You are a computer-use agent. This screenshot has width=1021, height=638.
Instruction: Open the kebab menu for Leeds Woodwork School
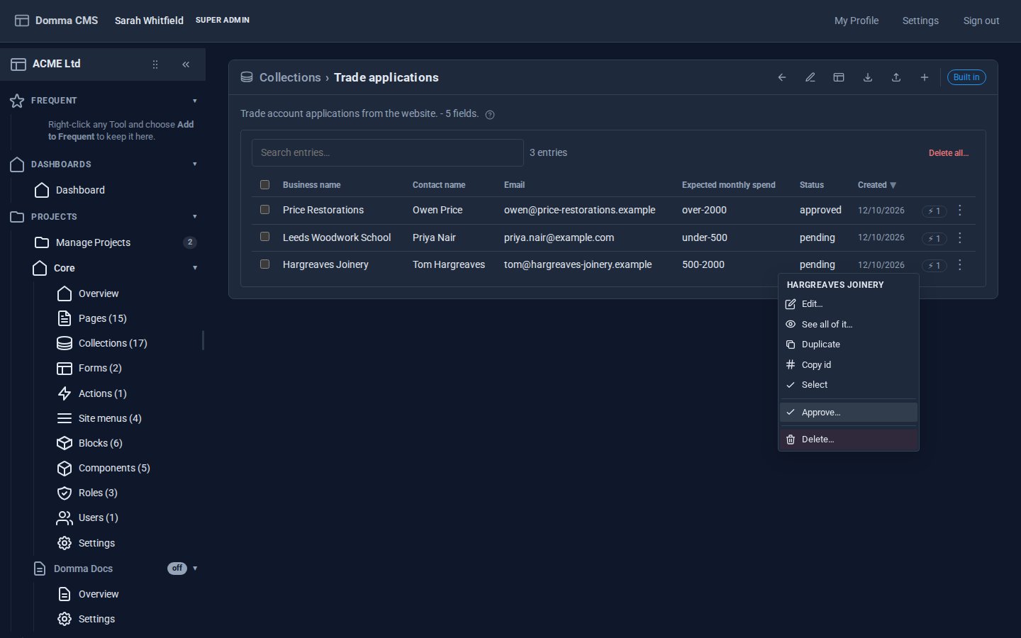tap(960, 237)
